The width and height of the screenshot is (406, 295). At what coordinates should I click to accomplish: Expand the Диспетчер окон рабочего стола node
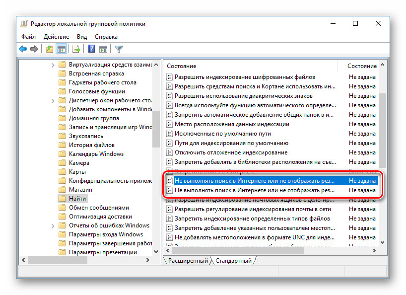[53, 100]
